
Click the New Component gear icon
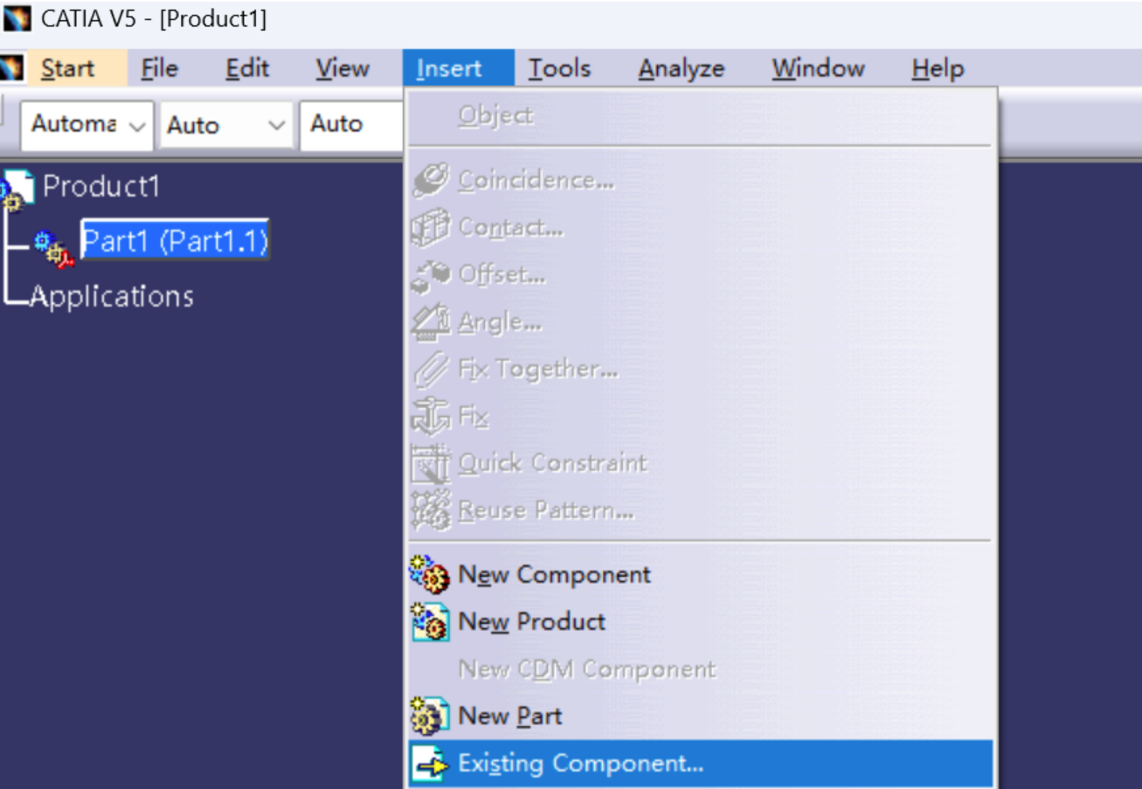pyautogui.click(x=429, y=575)
